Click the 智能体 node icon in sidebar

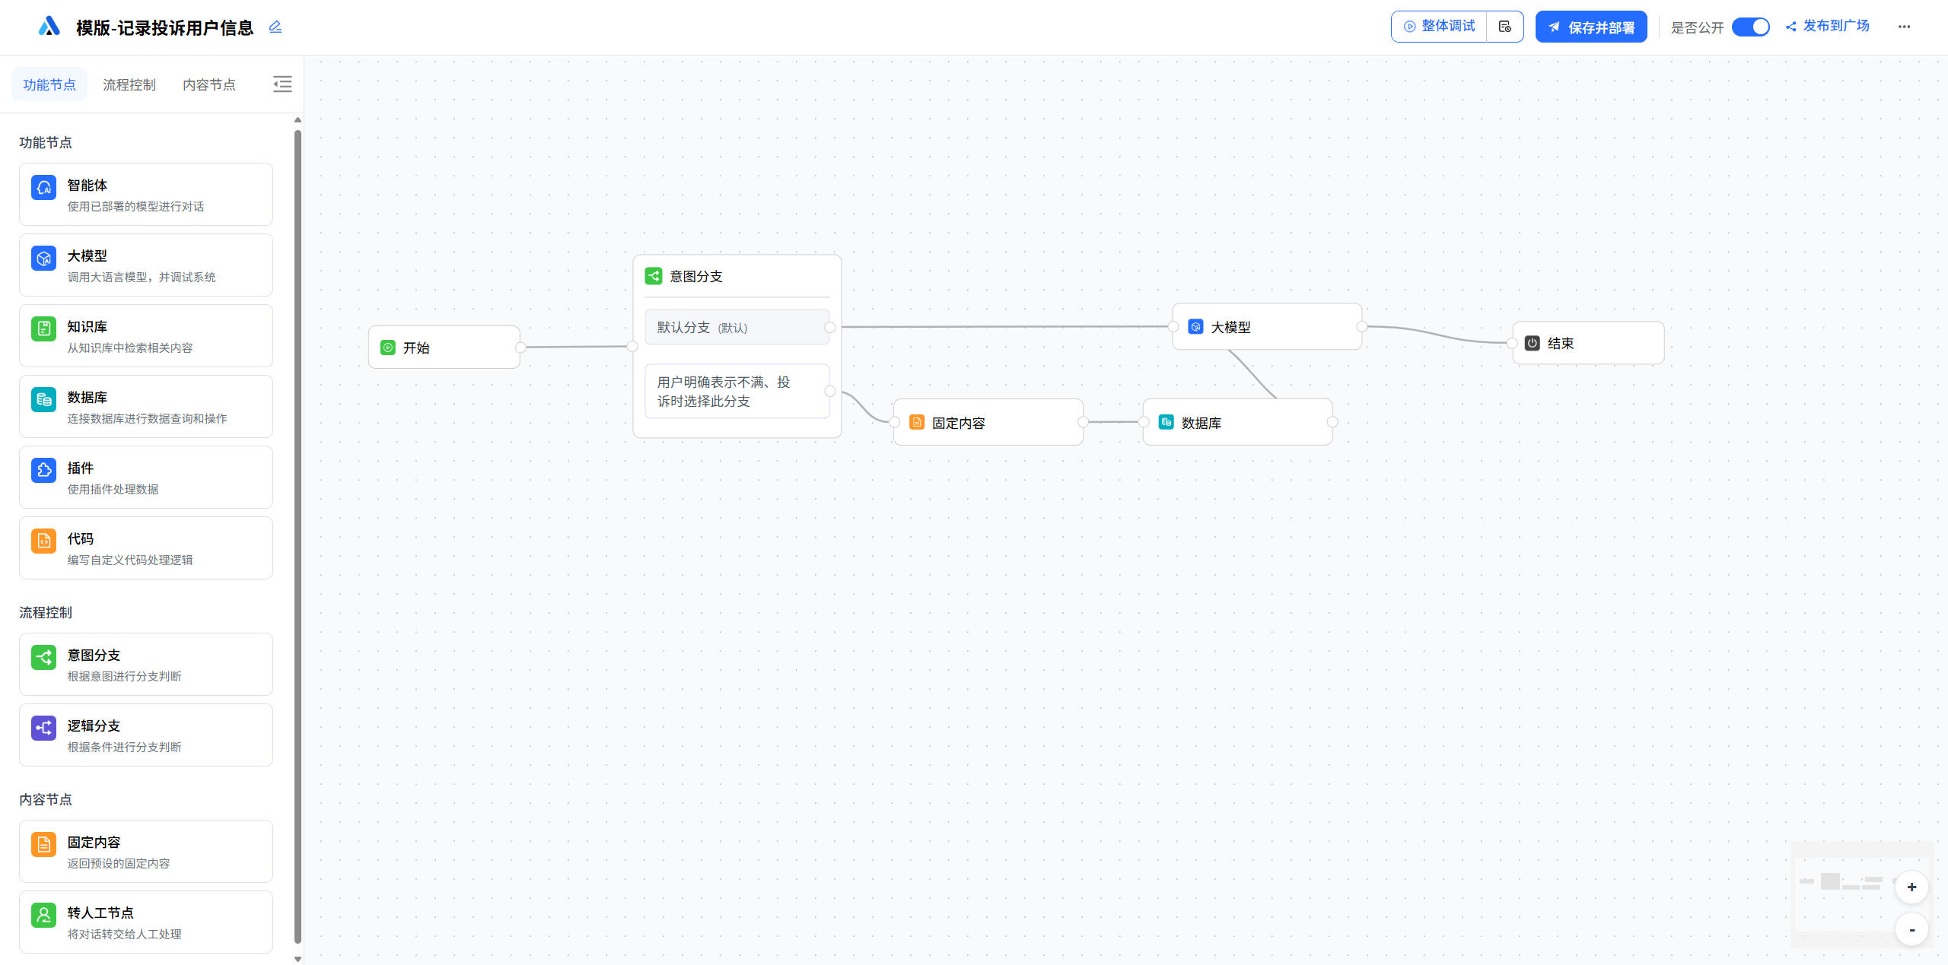[x=44, y=187]
